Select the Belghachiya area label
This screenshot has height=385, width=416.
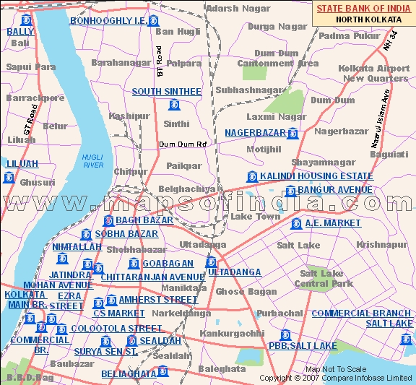(x=187, y=189)
